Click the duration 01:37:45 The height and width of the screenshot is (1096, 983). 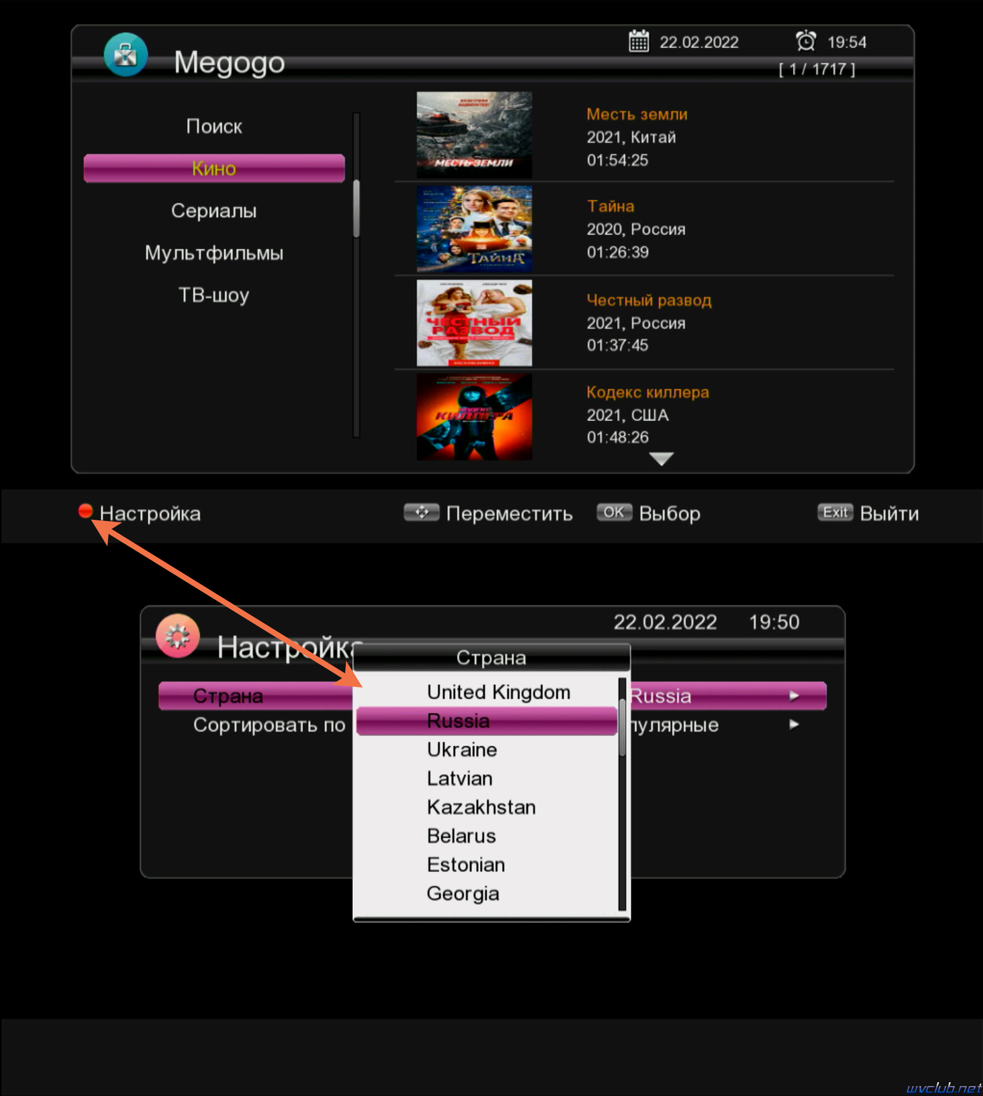coord(617,345)
